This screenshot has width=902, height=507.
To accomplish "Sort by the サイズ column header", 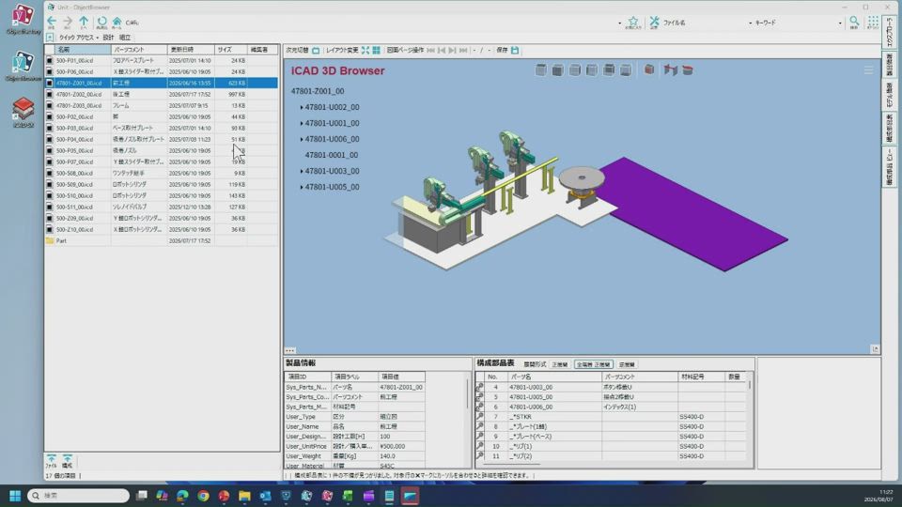I will (x=230, y=50).
